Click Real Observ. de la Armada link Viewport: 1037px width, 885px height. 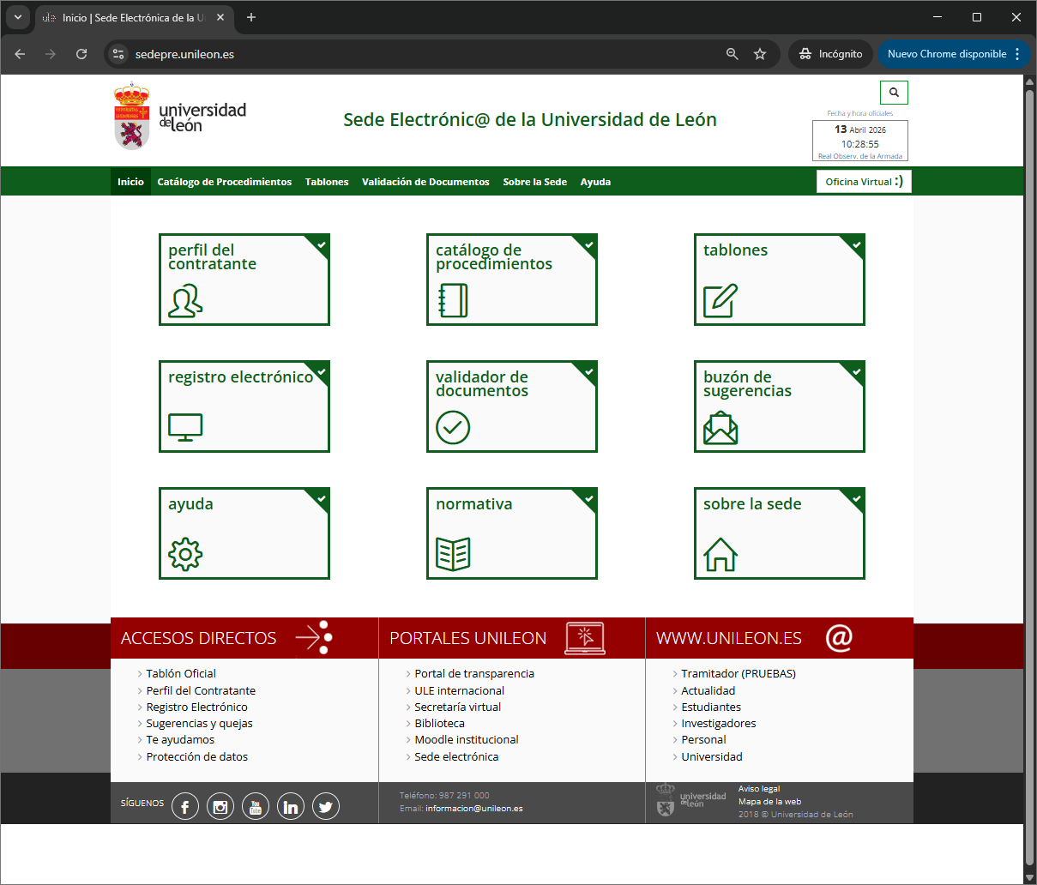coord(860,156)
